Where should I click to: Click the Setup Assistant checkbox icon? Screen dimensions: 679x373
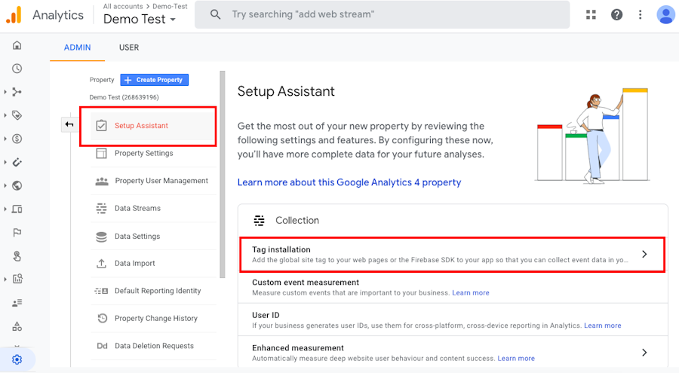[x=101, y=126]
